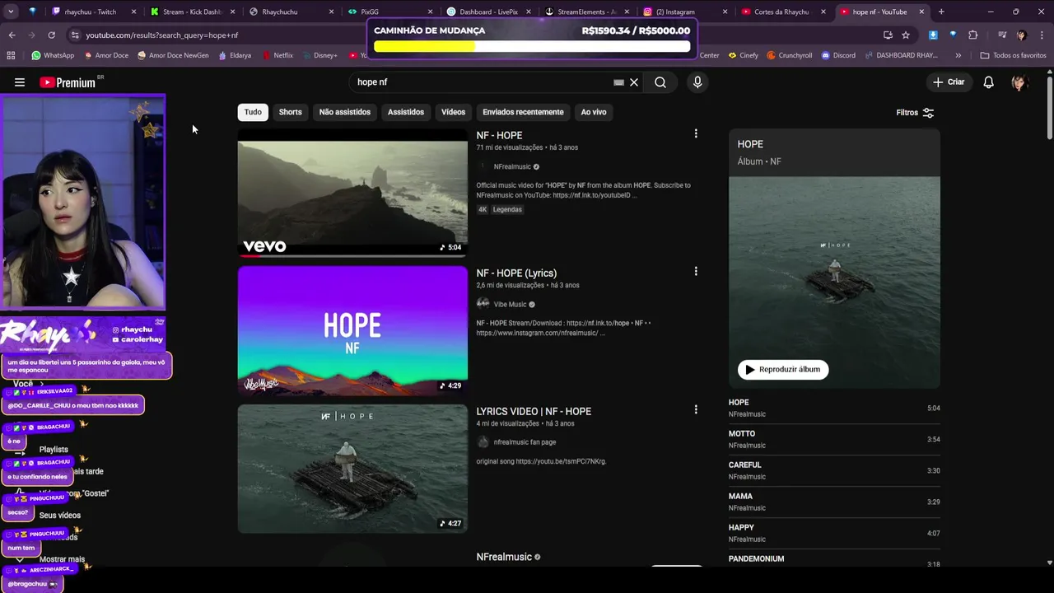Install app icon in the address bar

pos(888,35)
